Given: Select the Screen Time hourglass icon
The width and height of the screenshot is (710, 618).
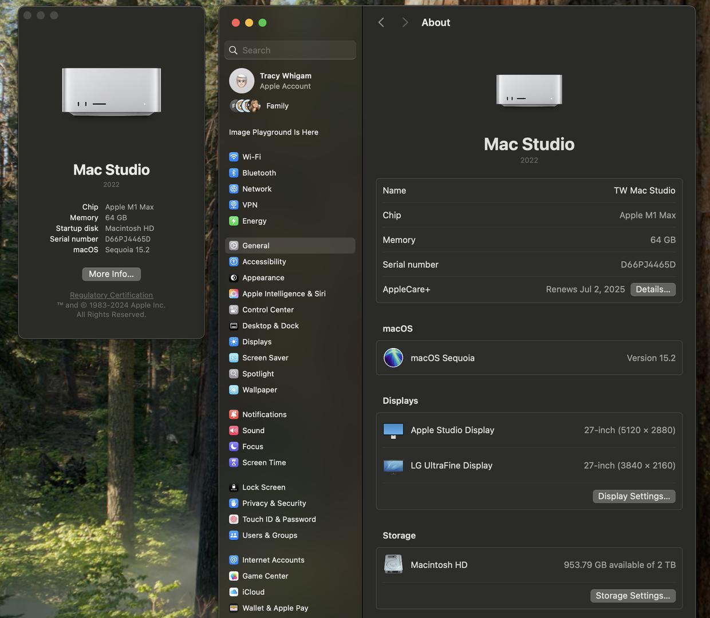Looking at the screenshot, I should tap(234, 462).
